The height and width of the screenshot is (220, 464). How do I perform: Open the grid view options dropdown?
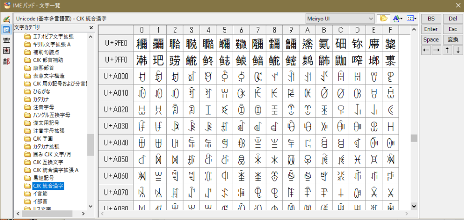[412, 19]
